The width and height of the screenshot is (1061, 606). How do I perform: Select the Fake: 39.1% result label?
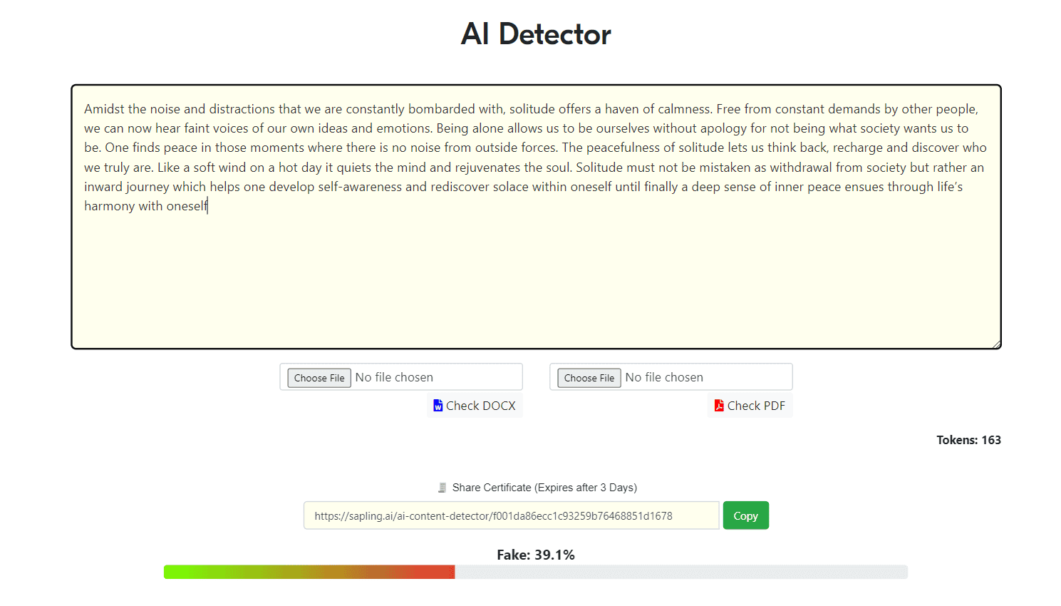click(x=536, y=555)
